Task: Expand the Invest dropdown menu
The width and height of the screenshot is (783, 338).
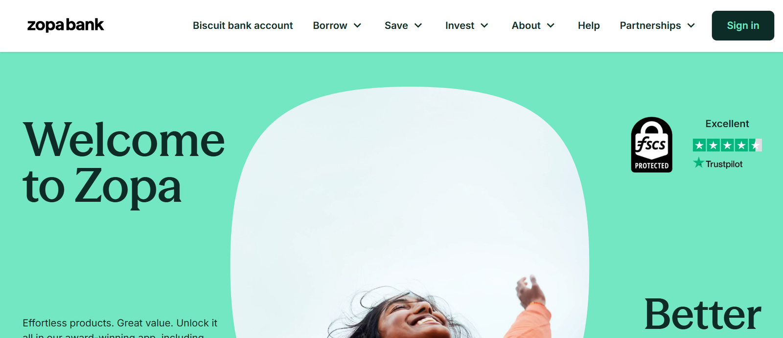Action: pos(467,25)
